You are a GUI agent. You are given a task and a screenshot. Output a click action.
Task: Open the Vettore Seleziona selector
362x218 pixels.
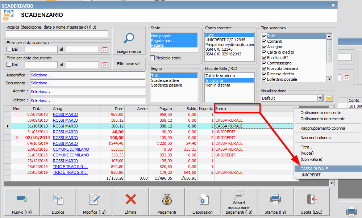88,101
